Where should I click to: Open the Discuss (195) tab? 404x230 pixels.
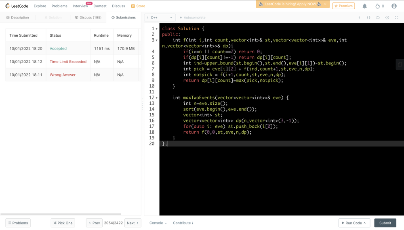click(x=88, y=17)
